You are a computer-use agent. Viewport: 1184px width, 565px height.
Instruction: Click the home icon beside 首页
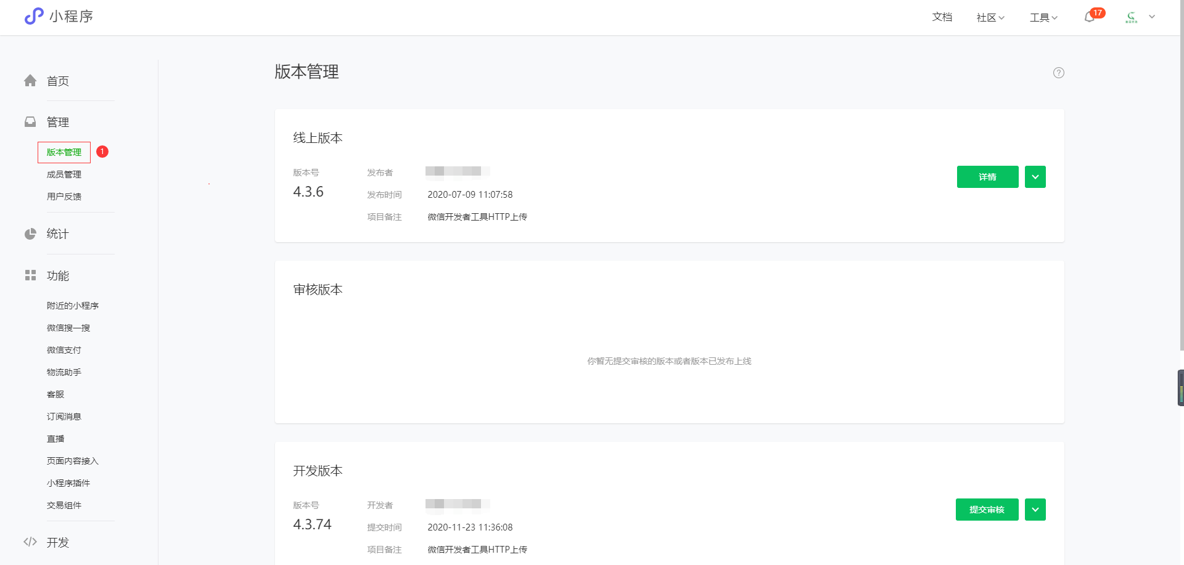coord(30,81)
